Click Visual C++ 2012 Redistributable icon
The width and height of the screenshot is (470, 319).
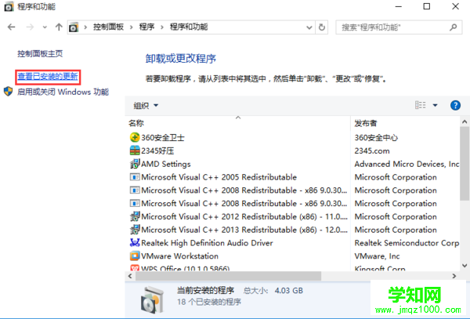[x=135, y=216]
